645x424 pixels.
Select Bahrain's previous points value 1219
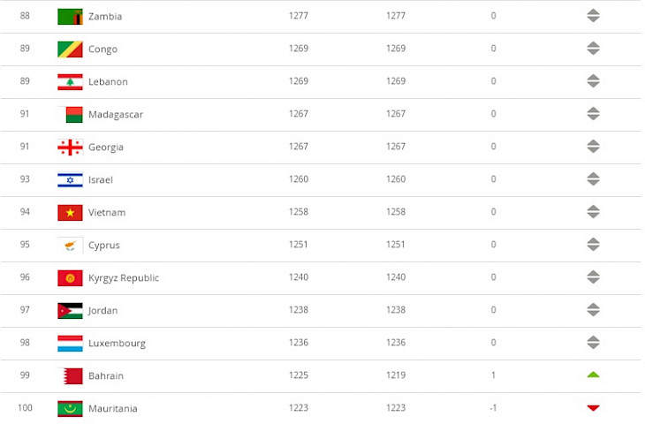coord(396,375)
